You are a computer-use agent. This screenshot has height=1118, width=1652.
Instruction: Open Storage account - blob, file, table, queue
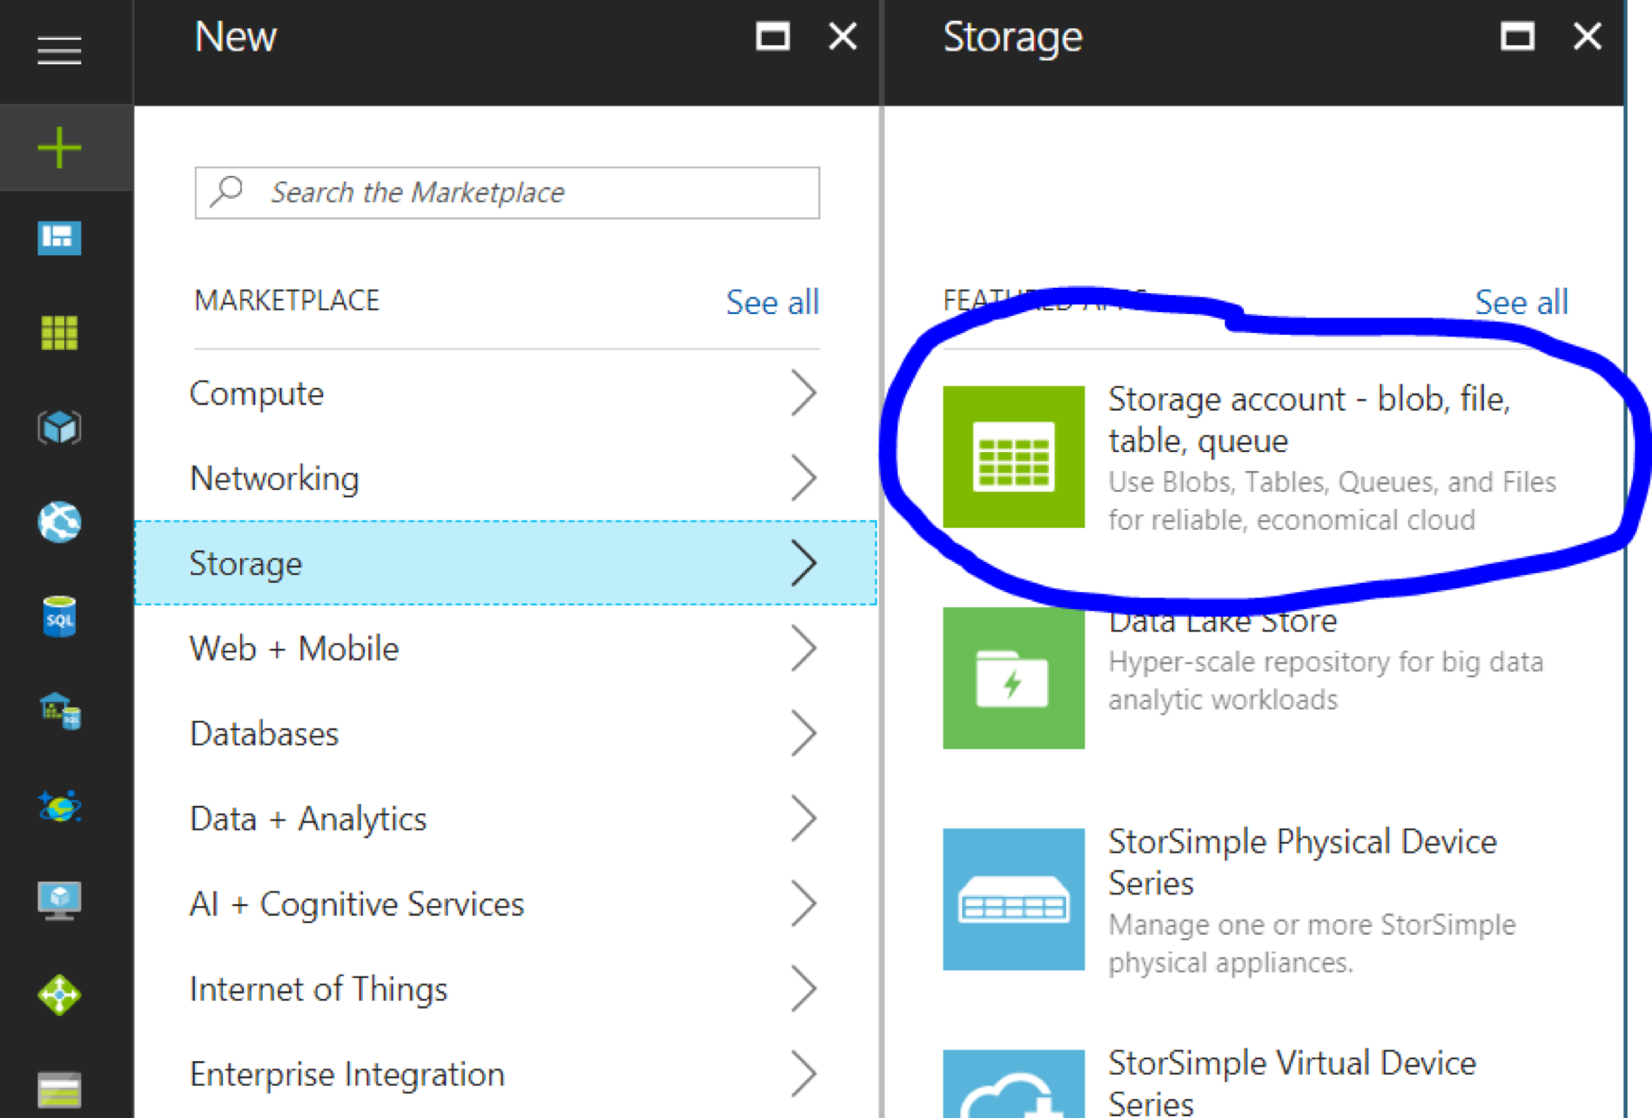click(1309, 420)
